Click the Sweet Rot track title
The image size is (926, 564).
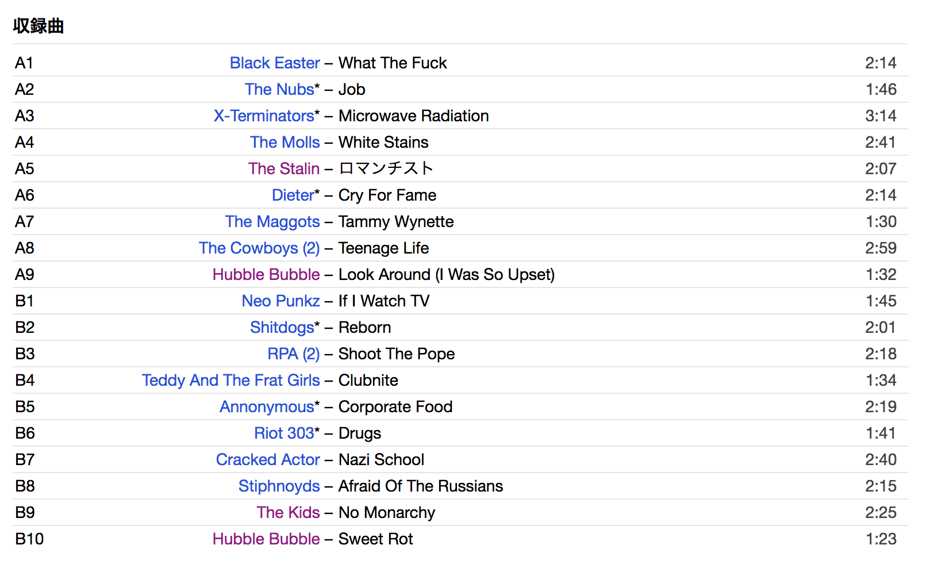375,539
